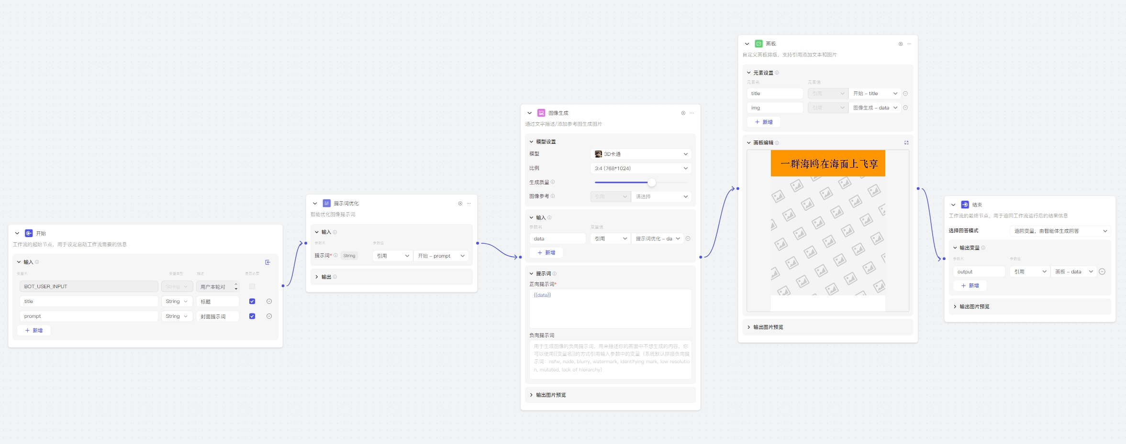Click the 开始 start node icon
1126x444 pixels.
point(29,233)
